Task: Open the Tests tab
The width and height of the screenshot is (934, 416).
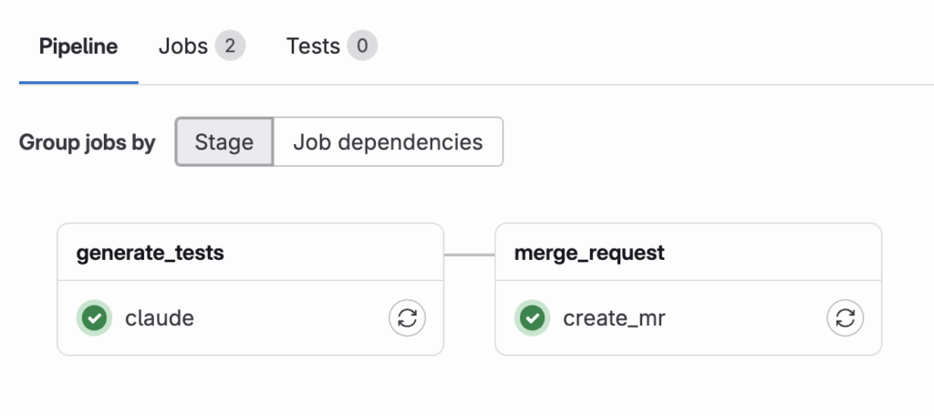Action: pyautogui.click(x=313, y=47)
